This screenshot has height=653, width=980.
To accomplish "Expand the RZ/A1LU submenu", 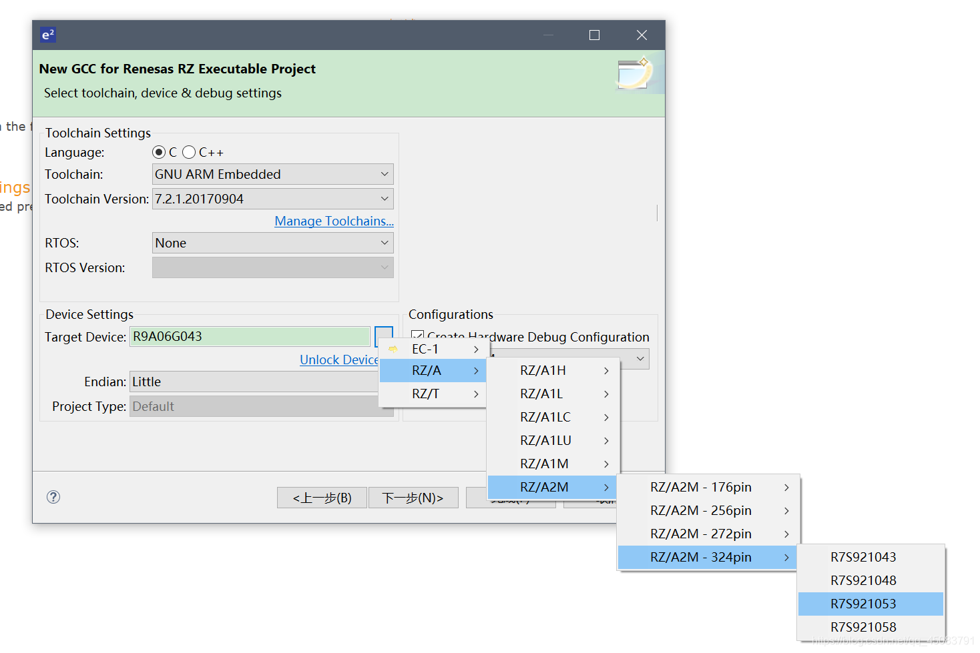I will (x=553, y=440).
